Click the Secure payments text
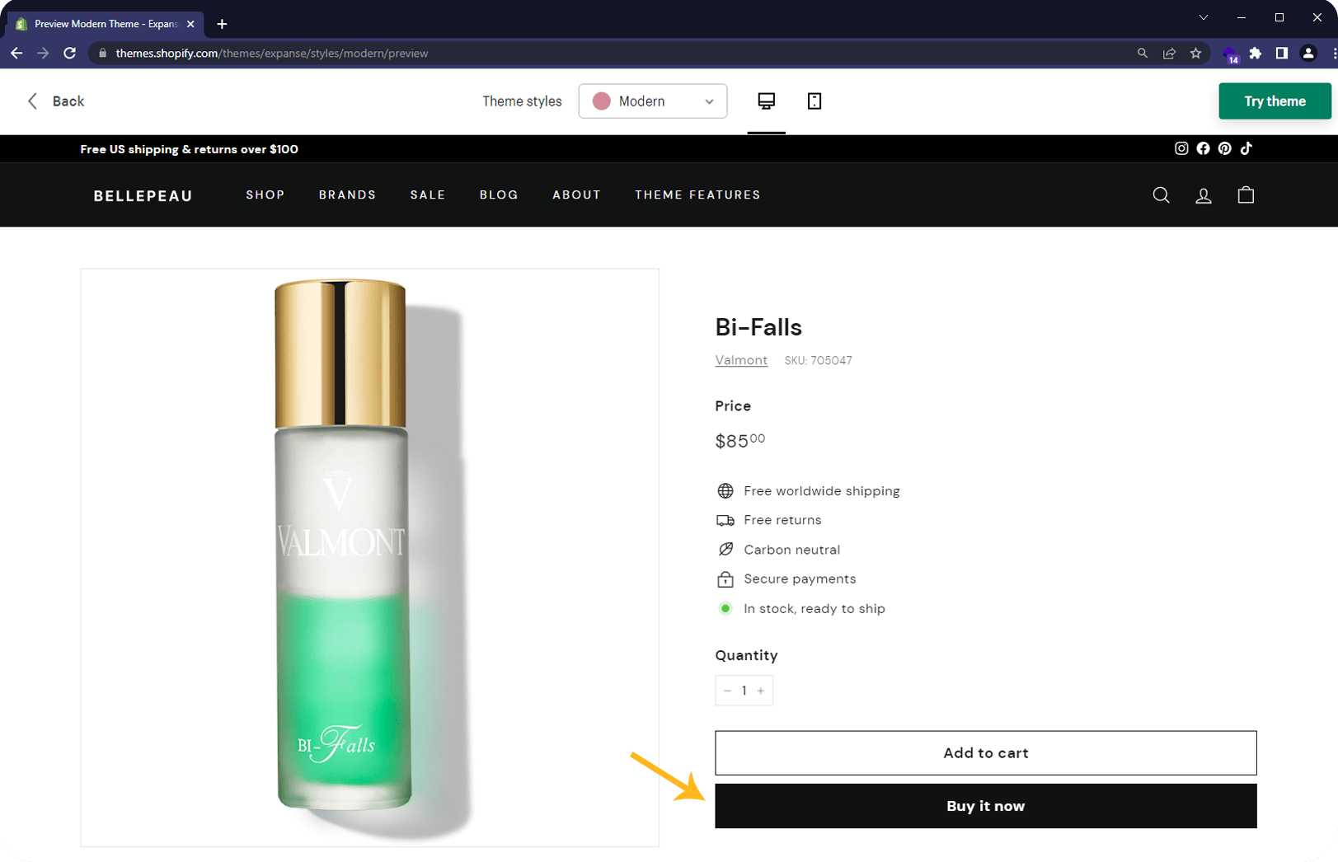 (x=800, y=579)
